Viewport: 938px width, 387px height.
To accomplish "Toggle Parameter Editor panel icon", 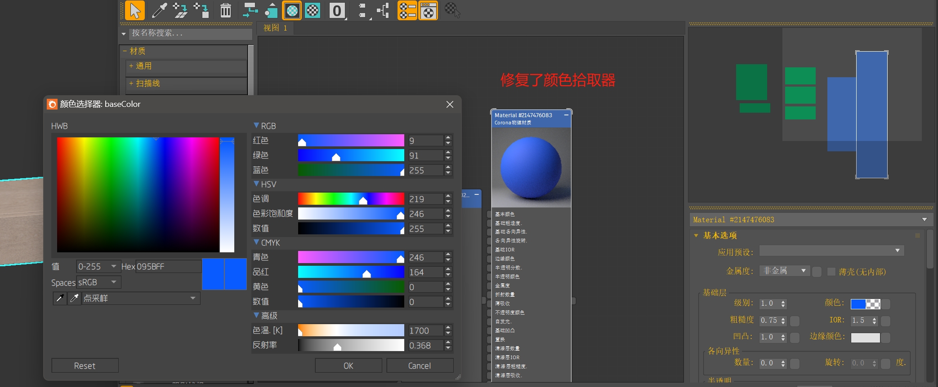I will [x=428, y=10].
